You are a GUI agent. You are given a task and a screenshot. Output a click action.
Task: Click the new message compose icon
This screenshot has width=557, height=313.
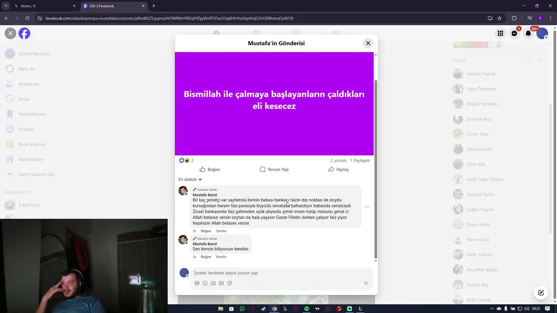click(541, 293)
